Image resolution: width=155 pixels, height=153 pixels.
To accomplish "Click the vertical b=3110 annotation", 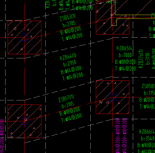I will pos(148,59).
